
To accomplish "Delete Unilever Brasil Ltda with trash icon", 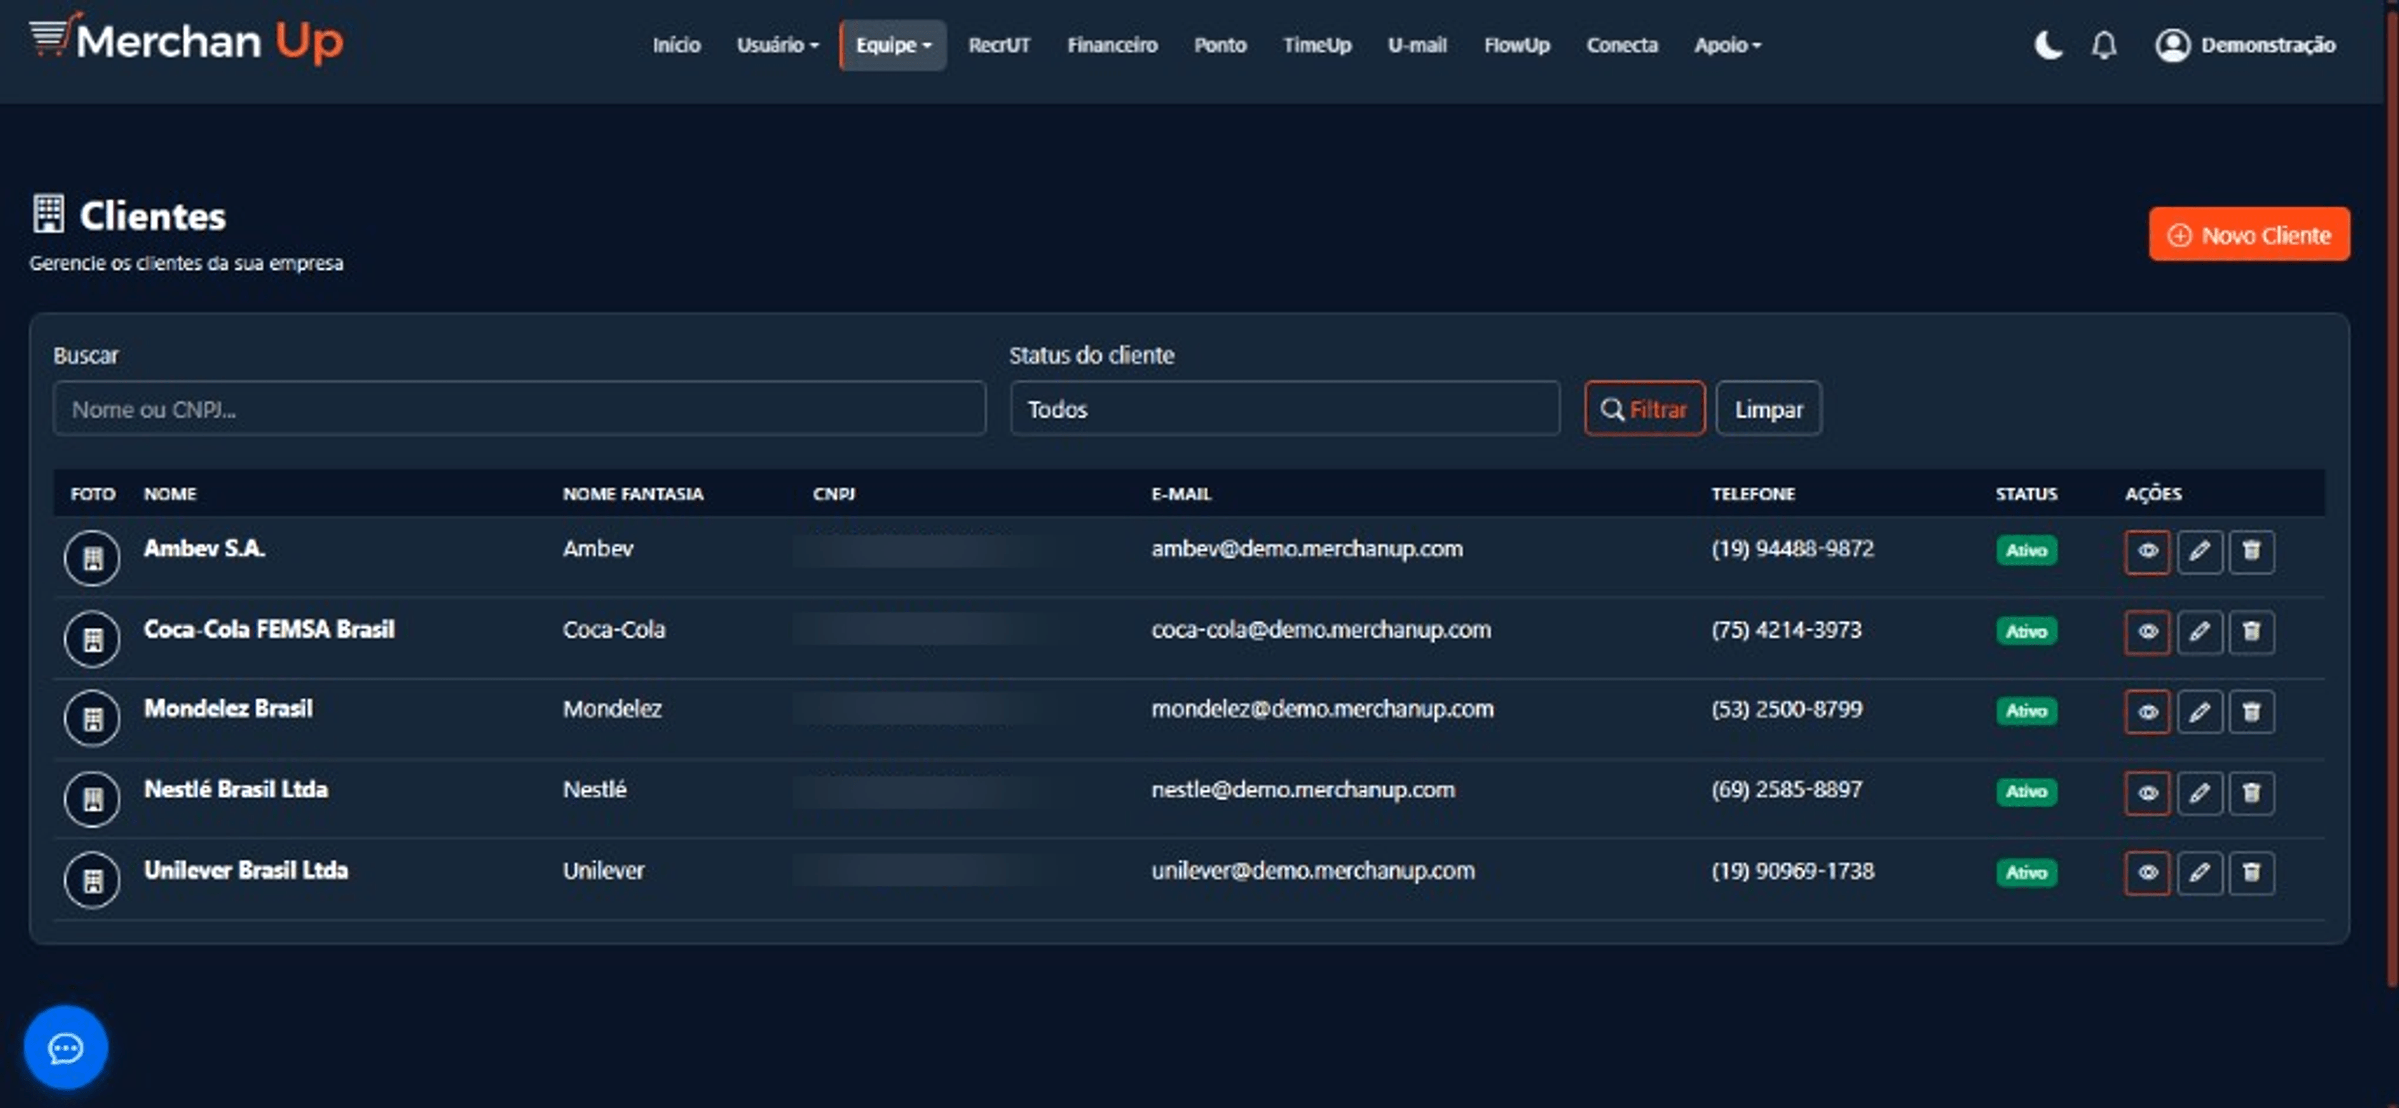I will (2251, 873).
